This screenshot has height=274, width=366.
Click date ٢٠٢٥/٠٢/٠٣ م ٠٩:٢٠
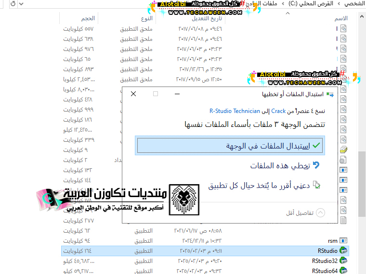pos(200,261)
